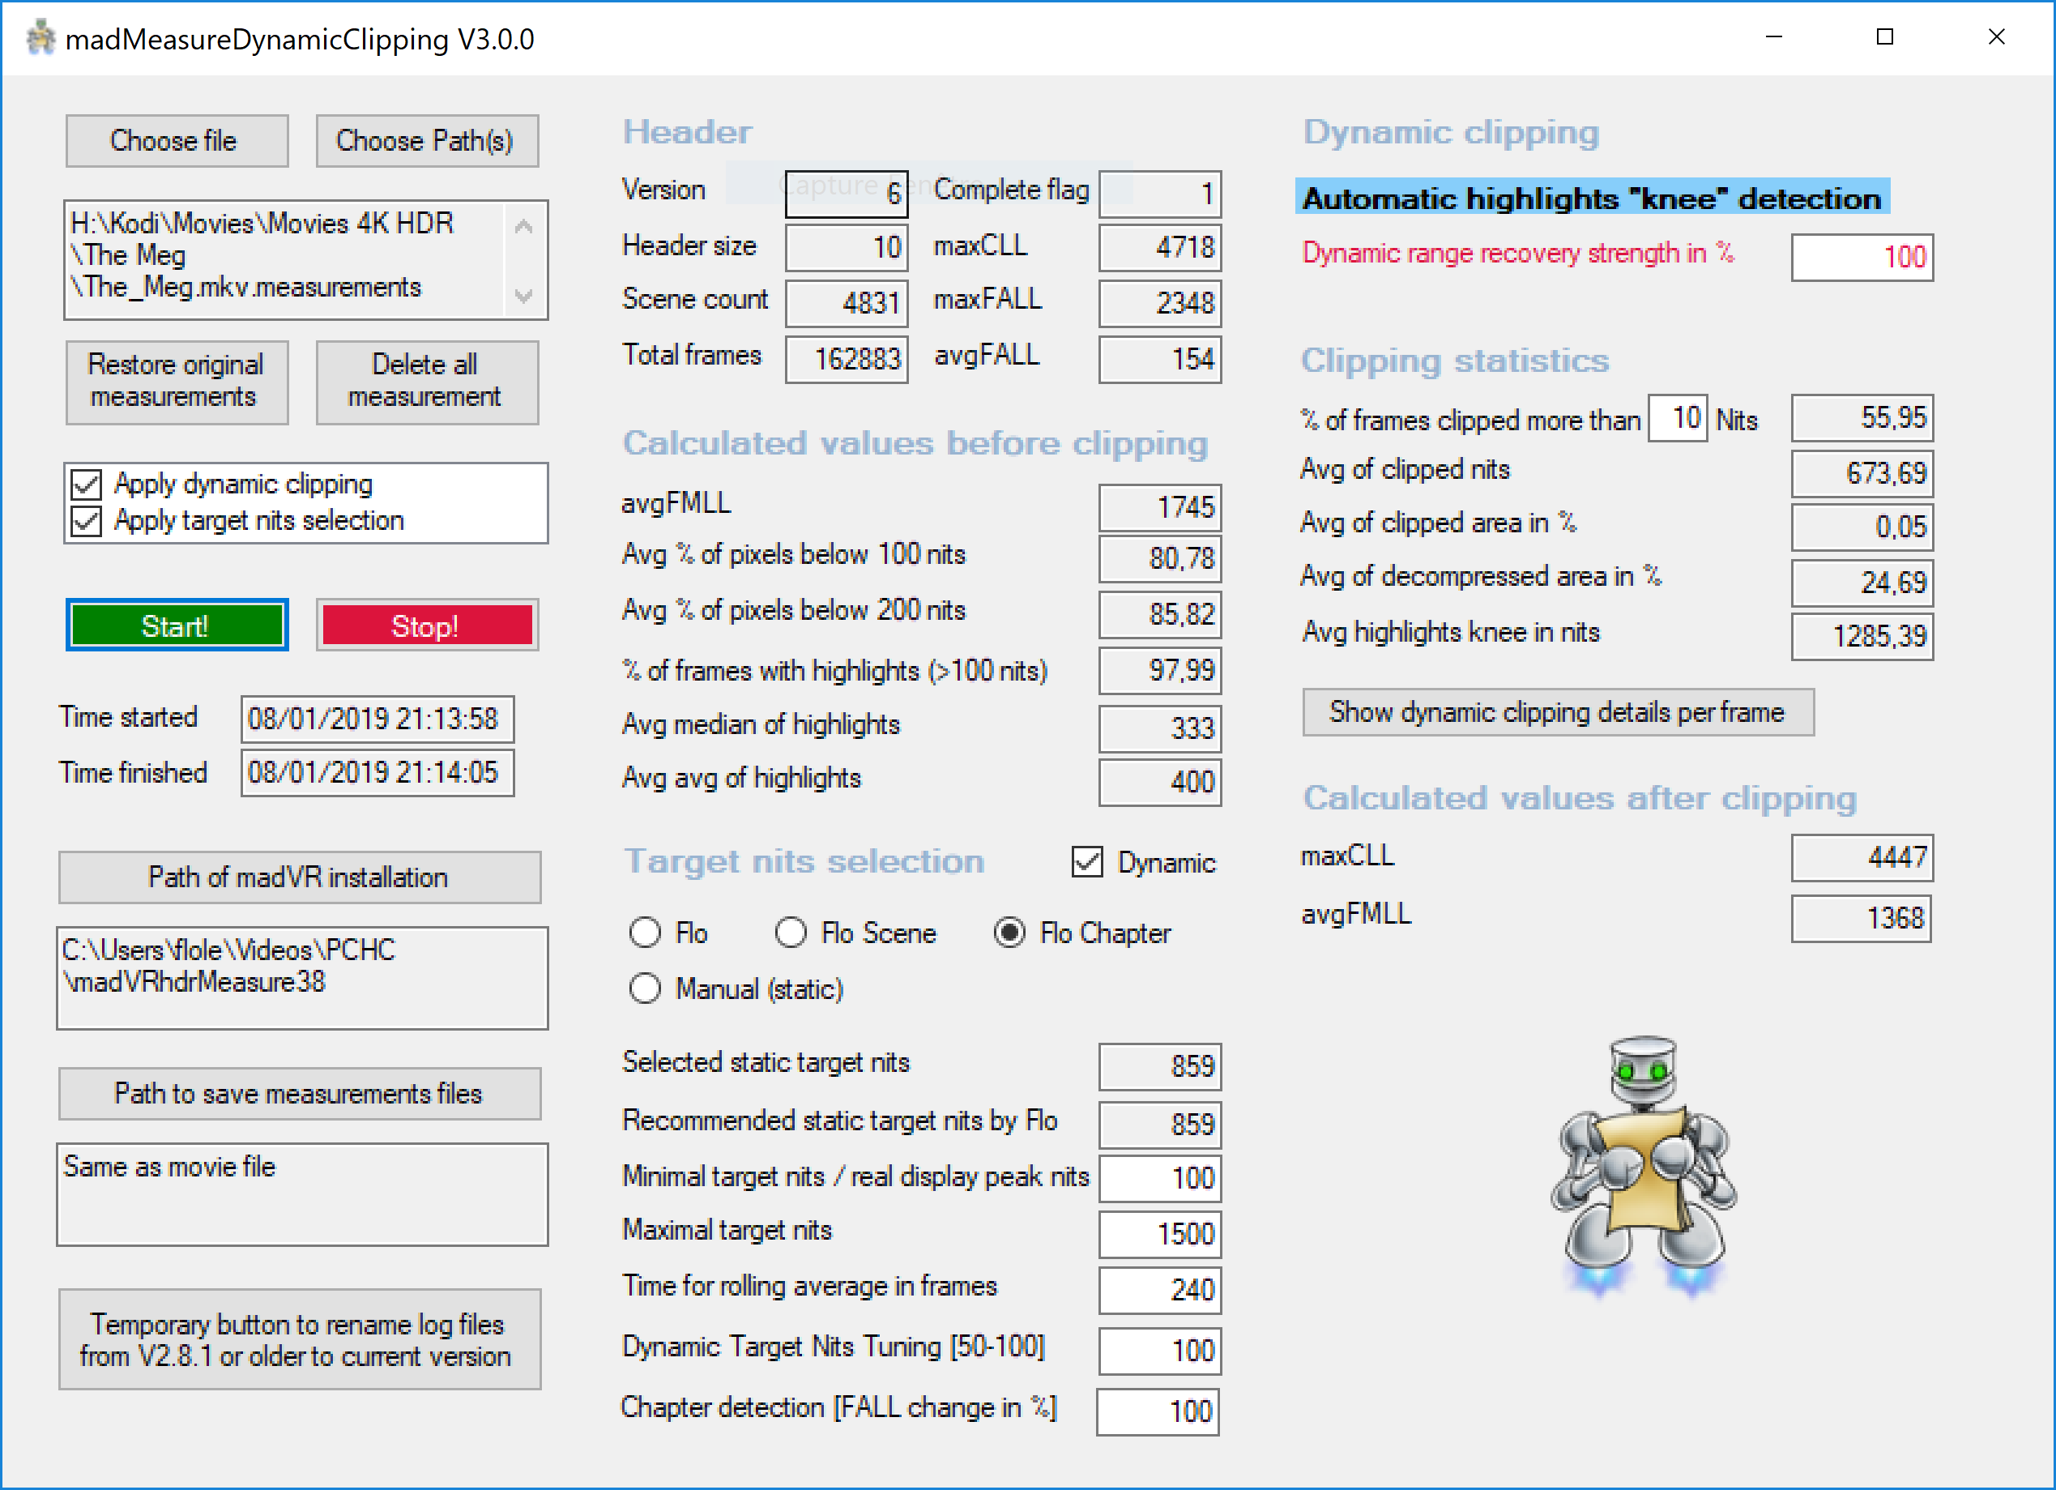Set Path to save measurements files

point(300,1094)
